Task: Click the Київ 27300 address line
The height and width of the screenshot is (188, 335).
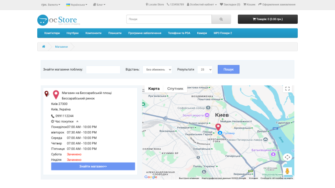Action: pos(59,104)
